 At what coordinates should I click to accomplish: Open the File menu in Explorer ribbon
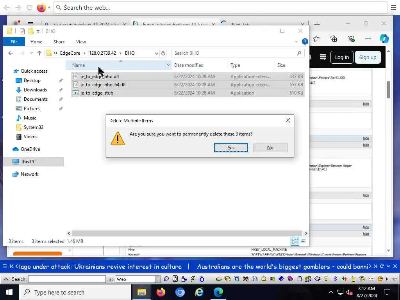tap(14, 42)
